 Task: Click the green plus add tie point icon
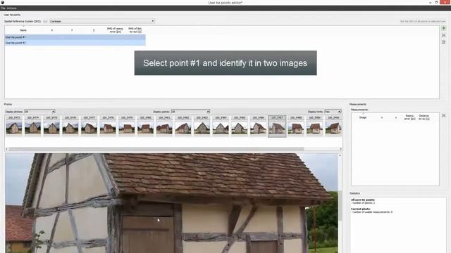[443, 28]
